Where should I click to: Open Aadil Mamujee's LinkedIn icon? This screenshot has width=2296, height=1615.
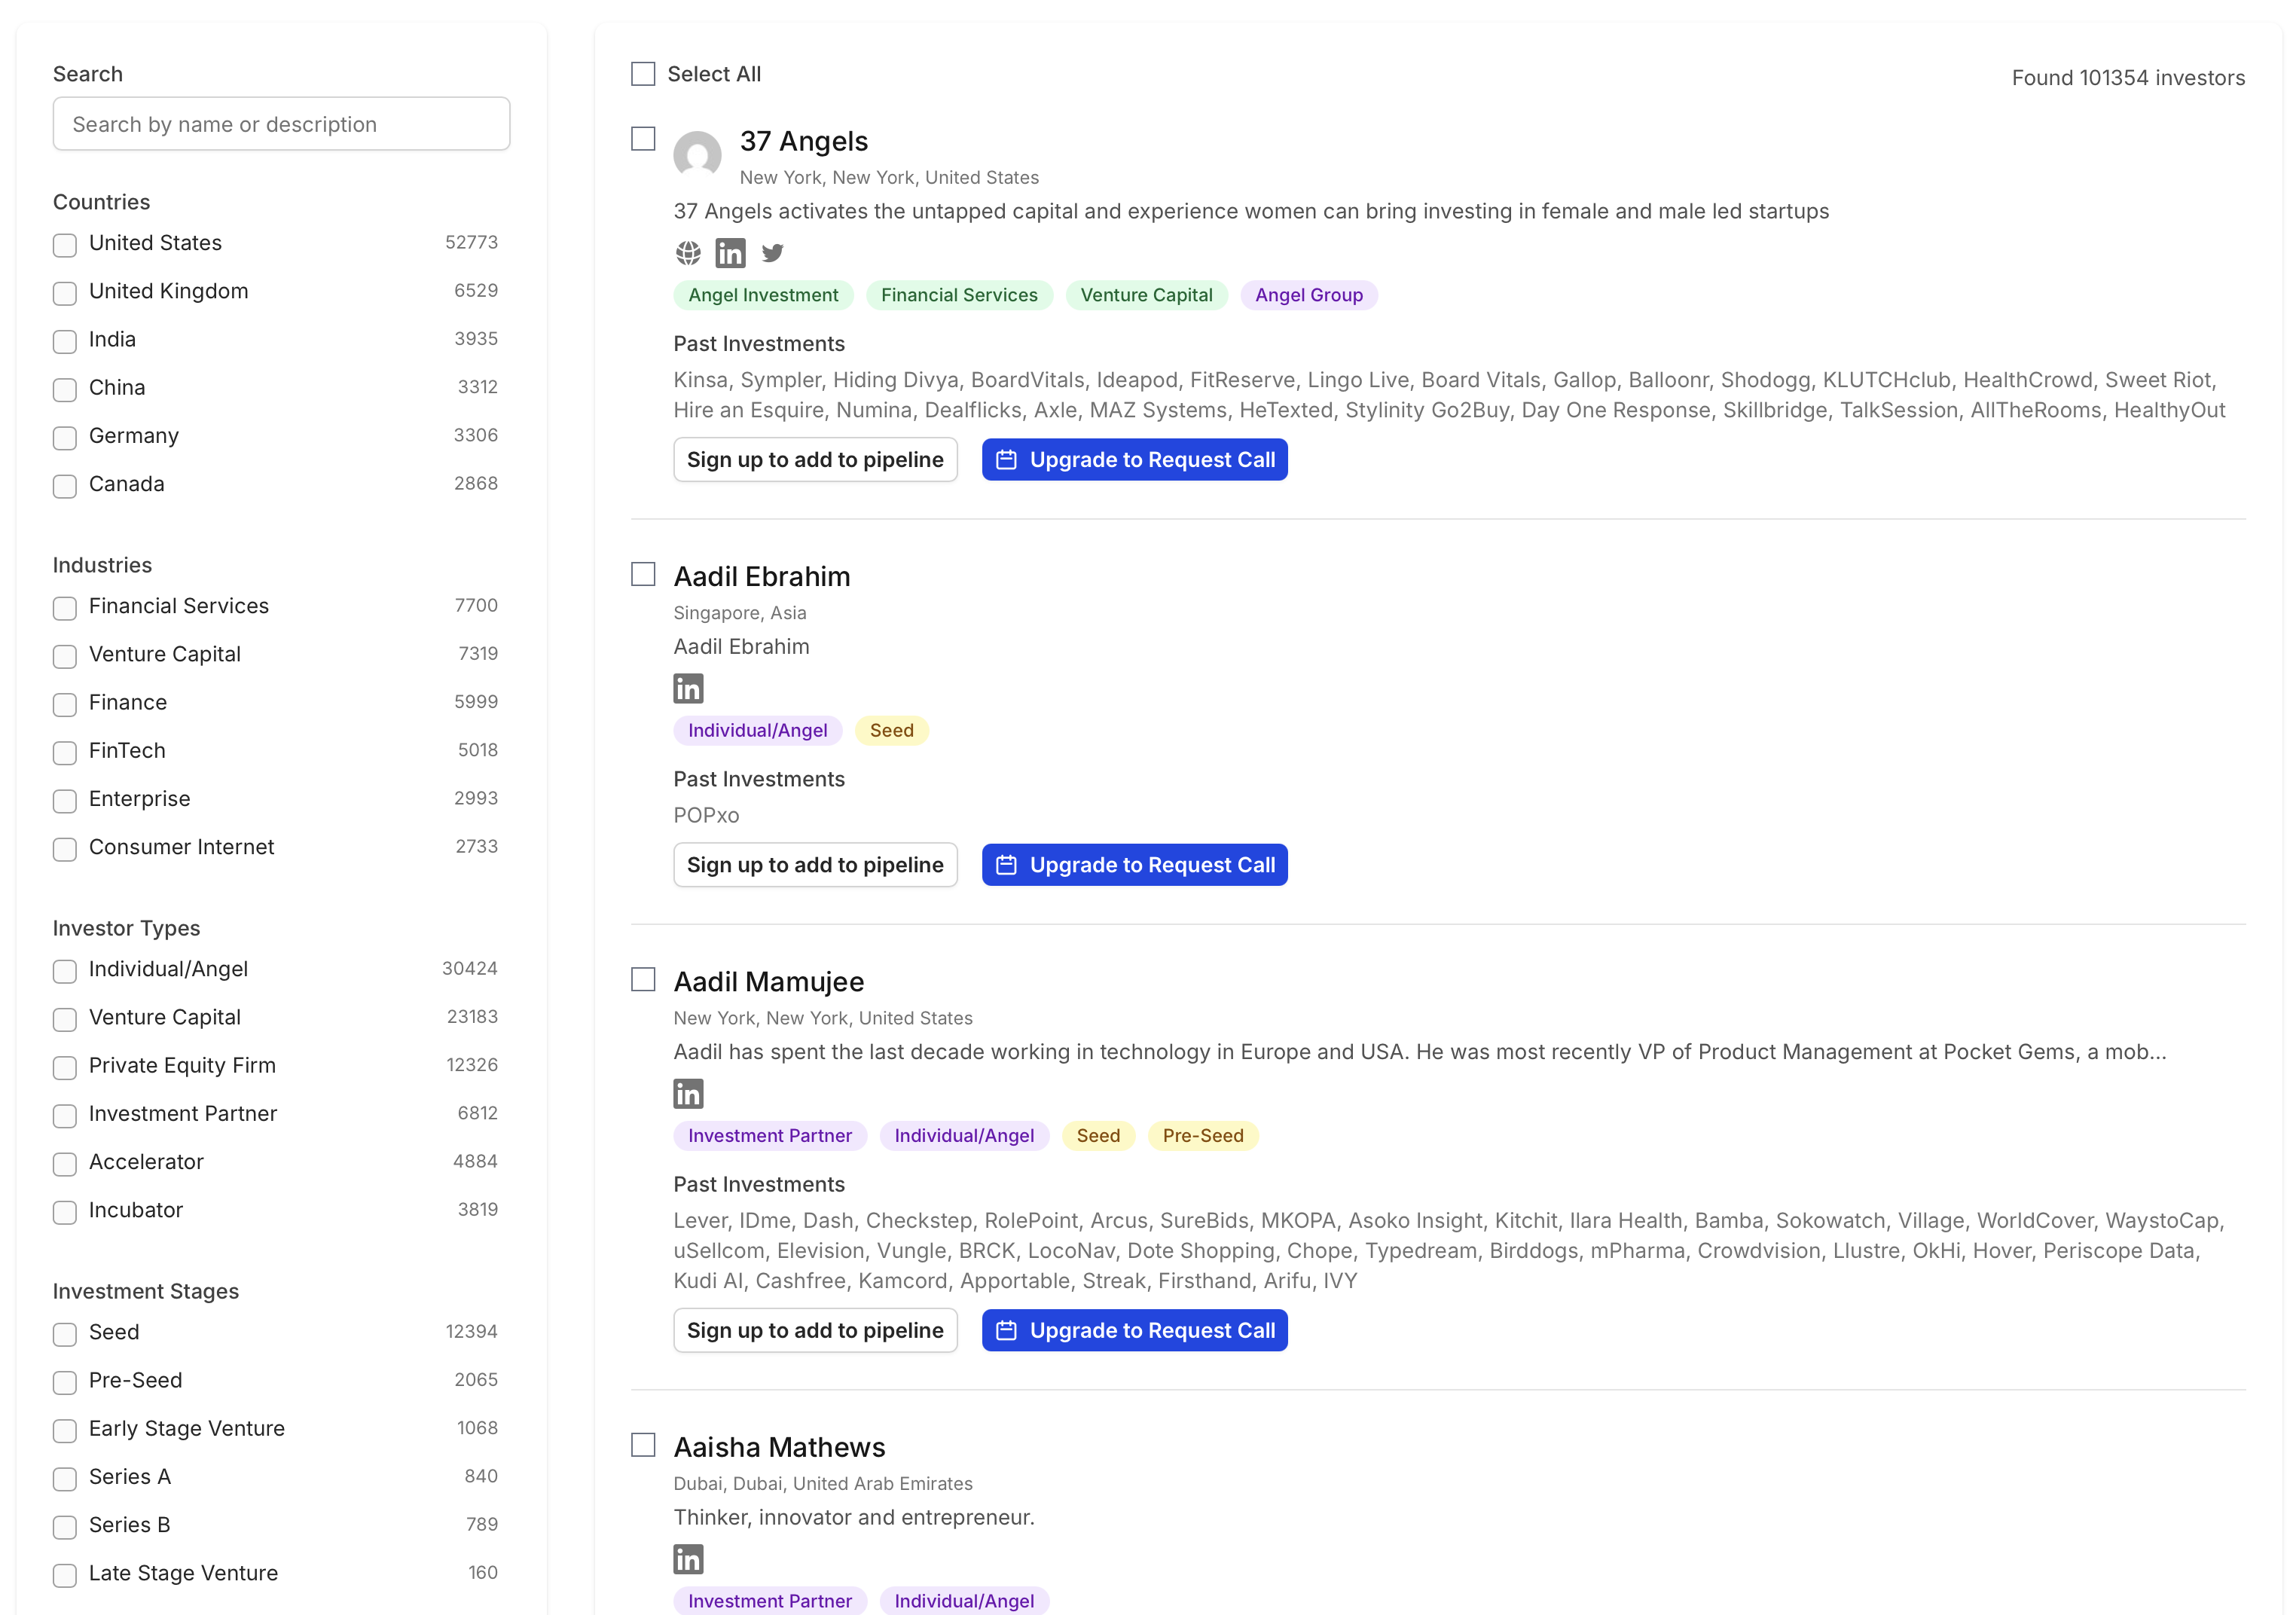(688, 1094)
